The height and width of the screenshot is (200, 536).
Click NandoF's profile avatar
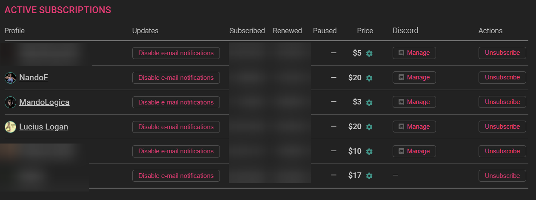(x=10, y=78)
